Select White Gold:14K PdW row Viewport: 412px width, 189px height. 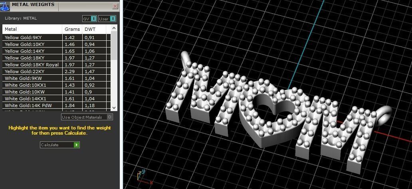(57, 105)
